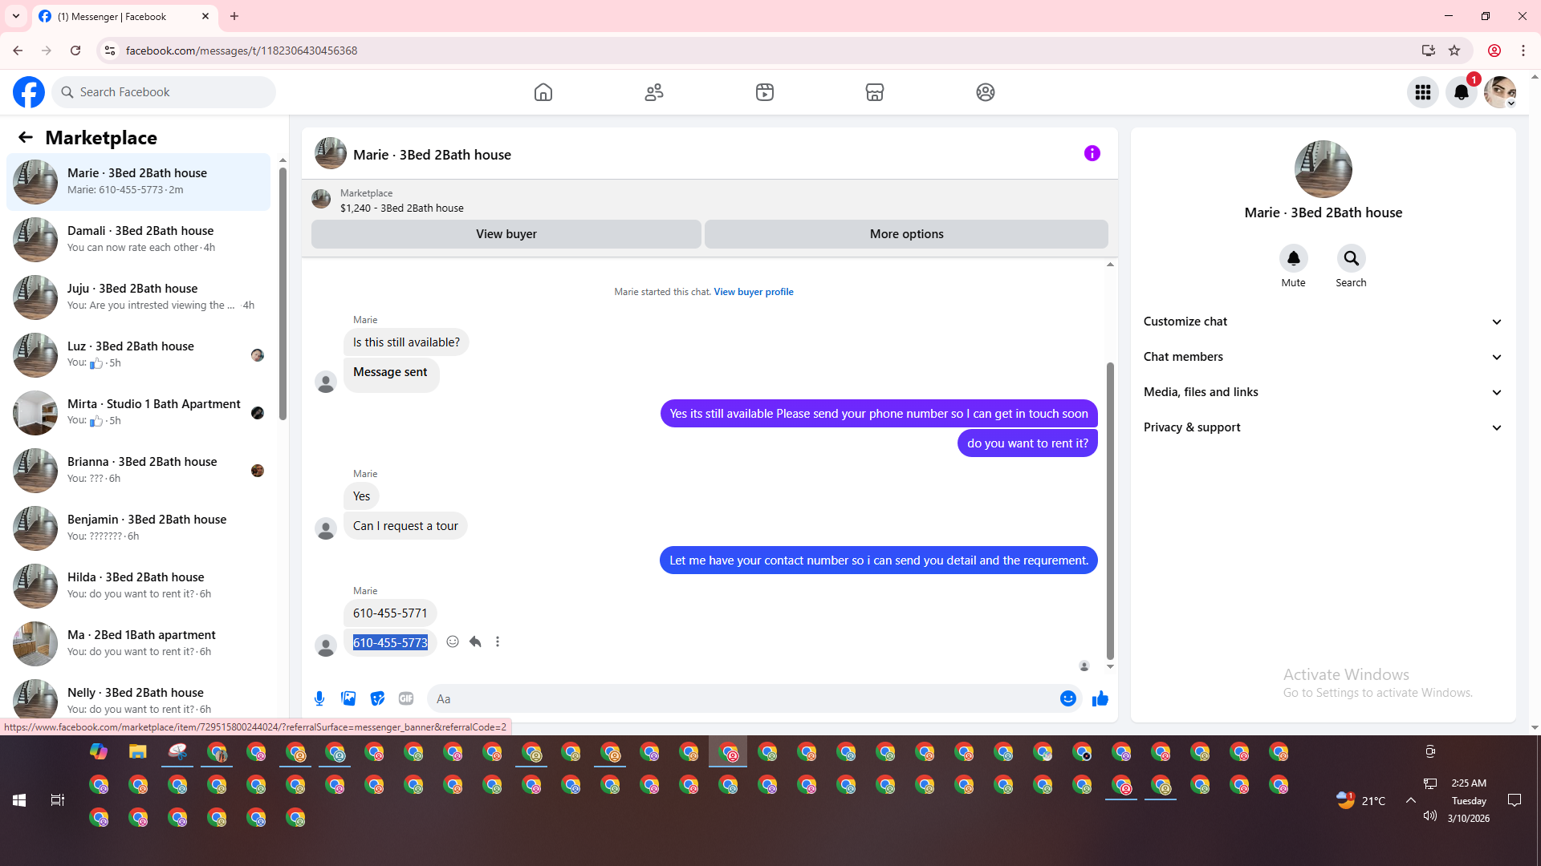Mute this conversation with Marie
The image size is (1541, 866).
(x=1293, y=259)
